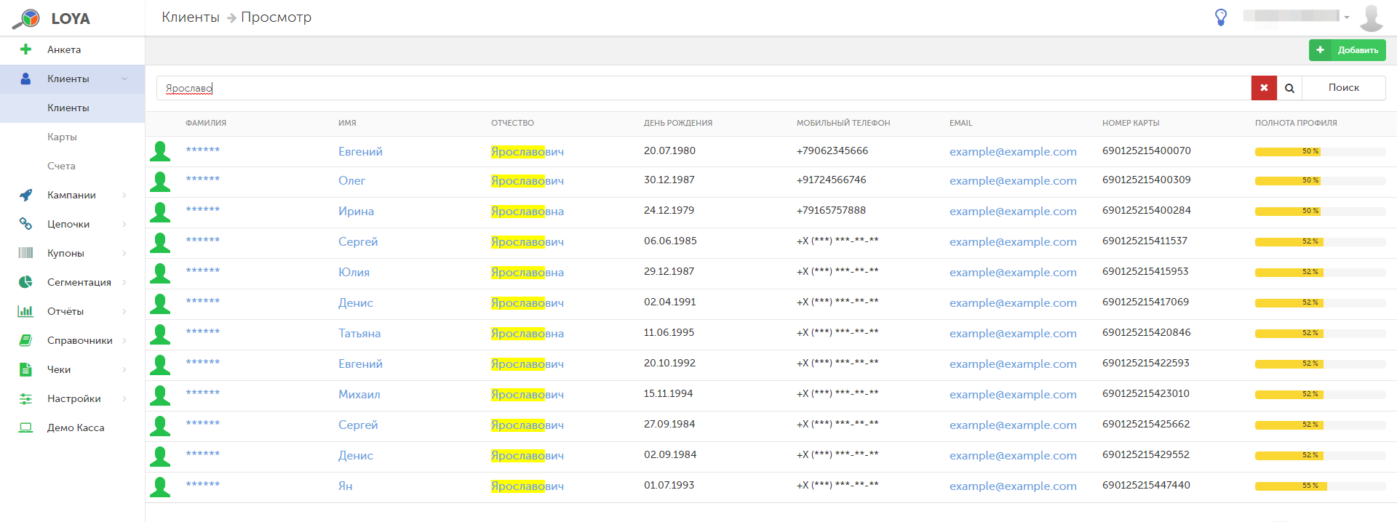Click avatar icon in Михаил's row
This screenshot has height=522, width=1397.
pos(160,395)
